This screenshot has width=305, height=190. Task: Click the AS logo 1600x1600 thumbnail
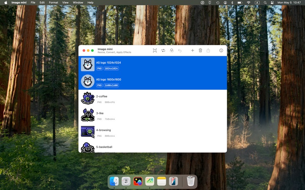[x=88, y=81]
